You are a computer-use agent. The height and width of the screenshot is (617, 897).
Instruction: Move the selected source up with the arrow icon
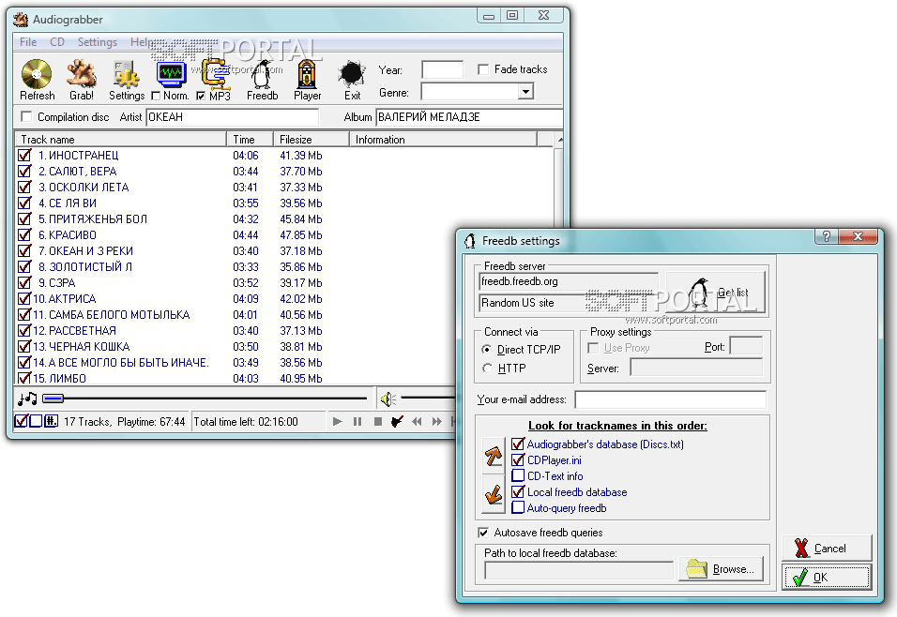(x=494, y=456)
